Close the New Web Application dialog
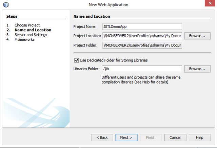Image resolution: width=217 pixels, height=148 pixels. coord(208,4)
